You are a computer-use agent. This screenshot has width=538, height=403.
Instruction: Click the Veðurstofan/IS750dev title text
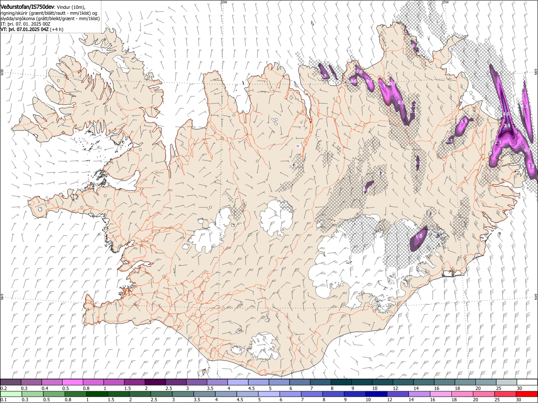pos(27,7)
